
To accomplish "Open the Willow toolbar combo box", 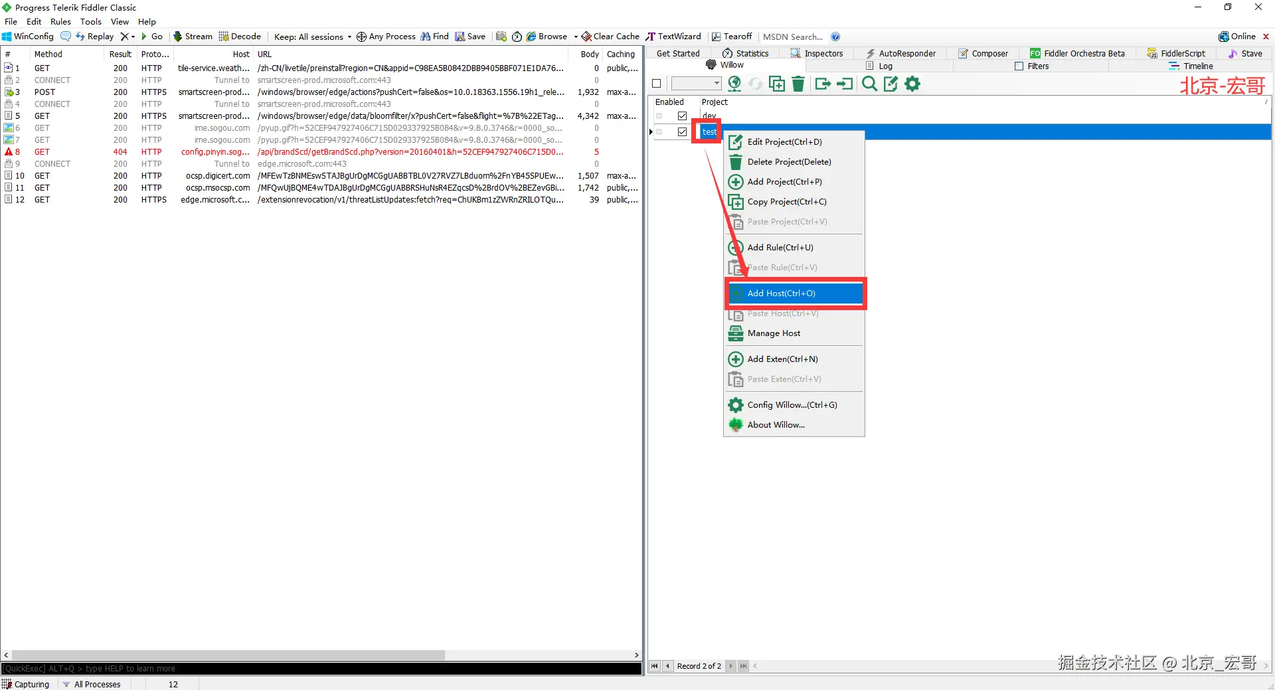I will pyautogui.click(x=696, y=84).
